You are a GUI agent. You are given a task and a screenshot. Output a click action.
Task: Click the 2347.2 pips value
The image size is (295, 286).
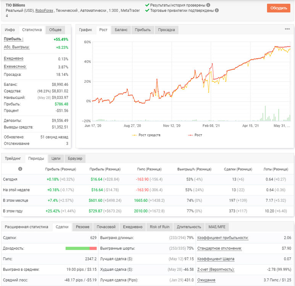pyautogui.click(x=91, y=259)
